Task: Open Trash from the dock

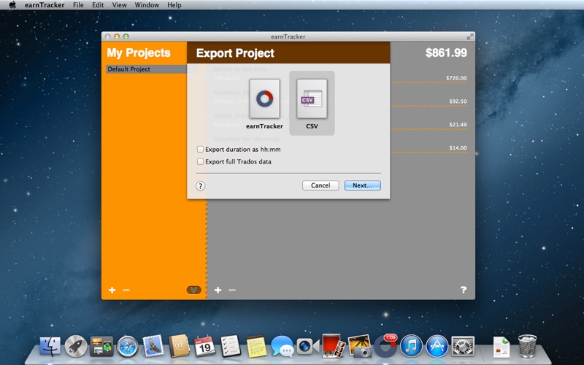Action: (x=527, y=346)
